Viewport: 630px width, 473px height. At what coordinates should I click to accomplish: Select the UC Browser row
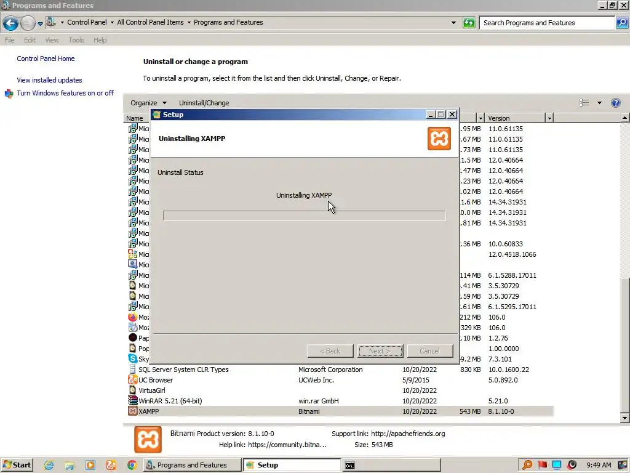340,380
